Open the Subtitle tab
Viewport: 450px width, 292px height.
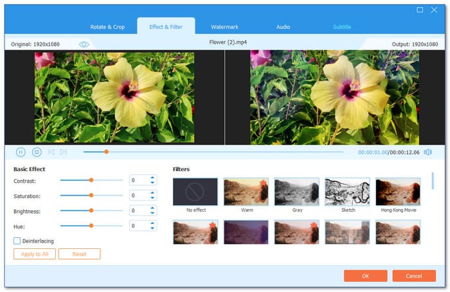(342, 27)
